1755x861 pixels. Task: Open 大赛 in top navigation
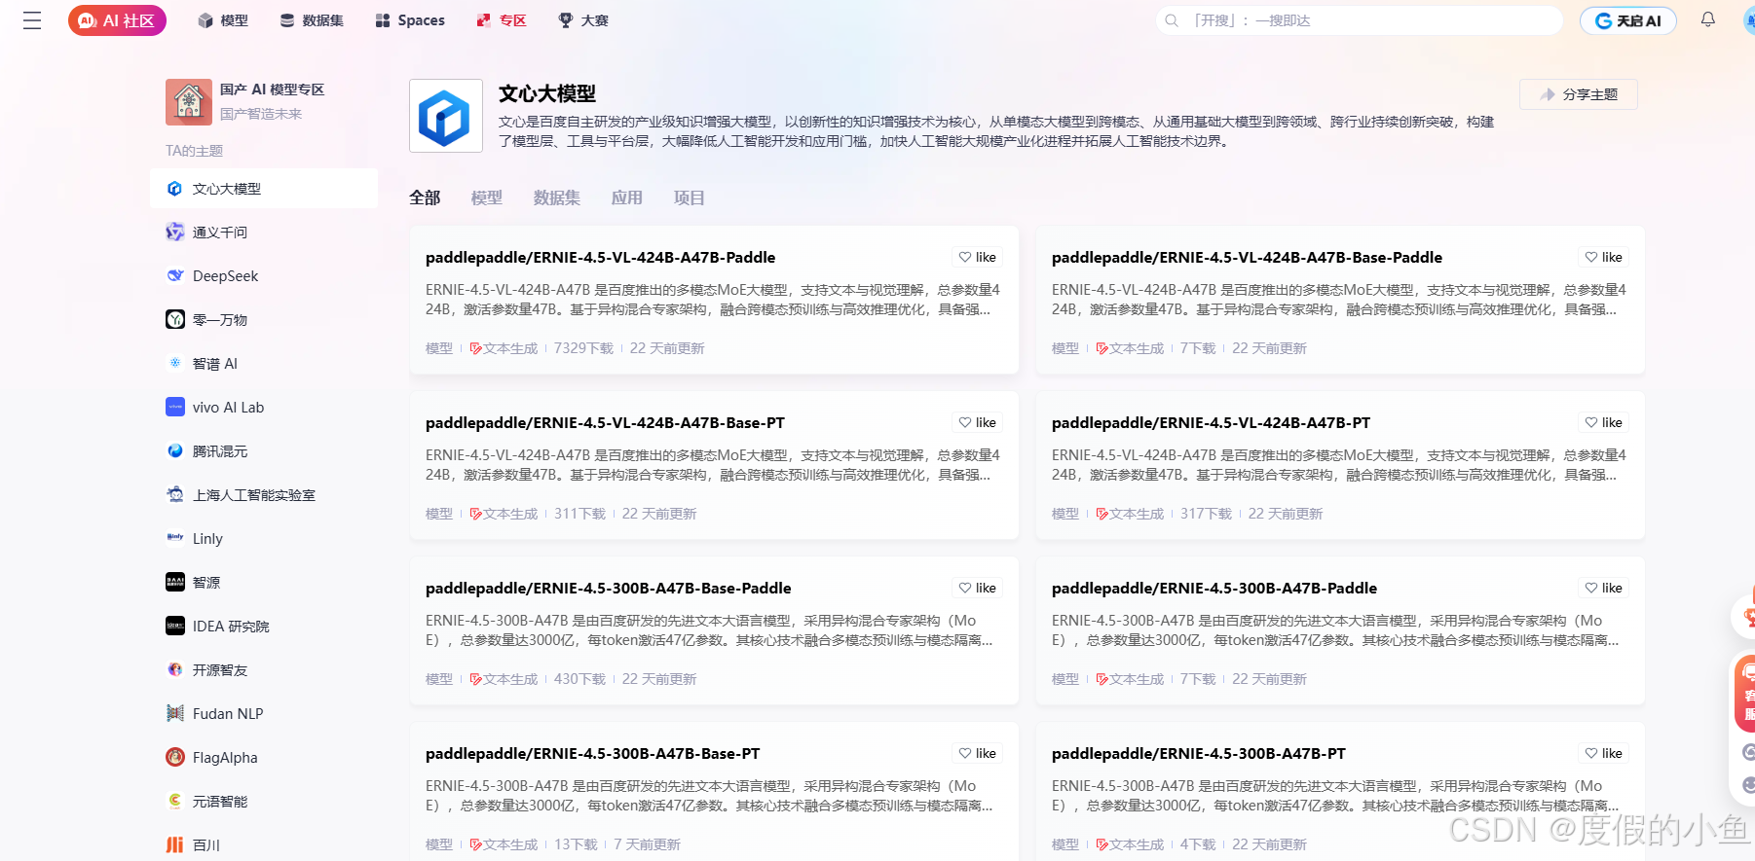583,20
